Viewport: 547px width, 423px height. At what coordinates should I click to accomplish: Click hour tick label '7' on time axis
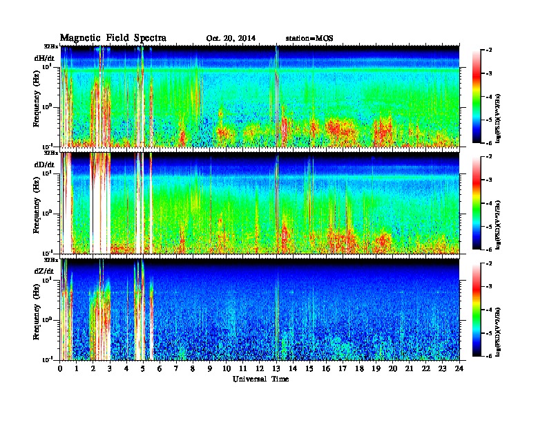[177, 369]
